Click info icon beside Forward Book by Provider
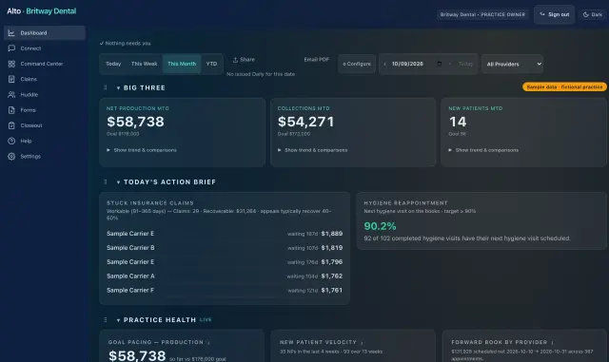609x362 pixels. click(x=552, y=343)
